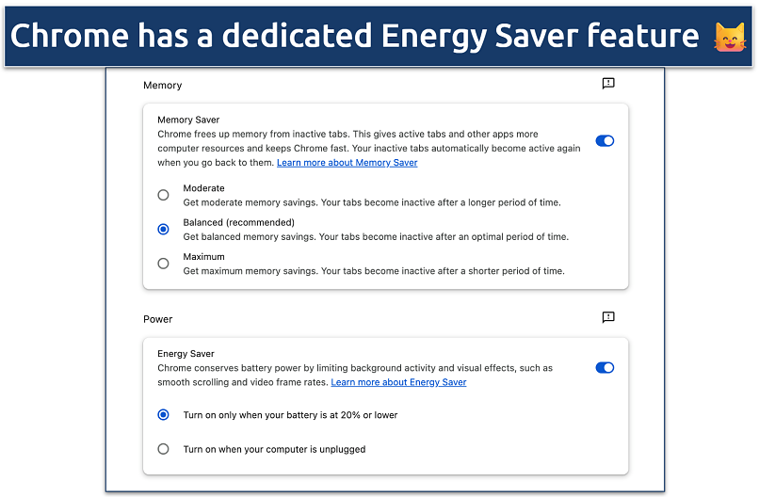Open Learn more about Memory Saver link
The image size is (759, 497).
pos(347,163)
